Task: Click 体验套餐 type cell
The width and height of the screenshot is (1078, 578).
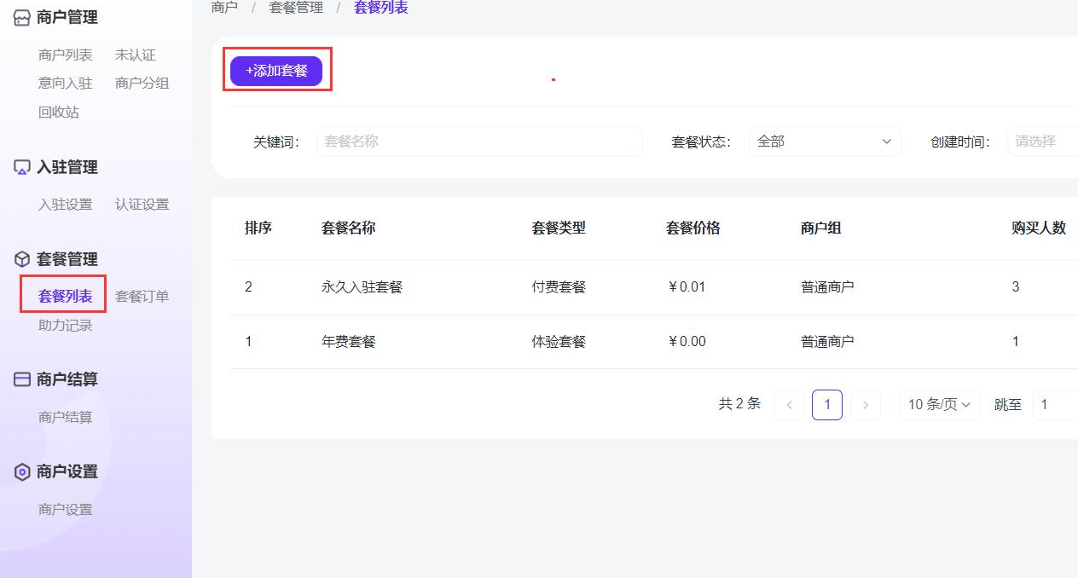Action: click(x=559, y=342)
